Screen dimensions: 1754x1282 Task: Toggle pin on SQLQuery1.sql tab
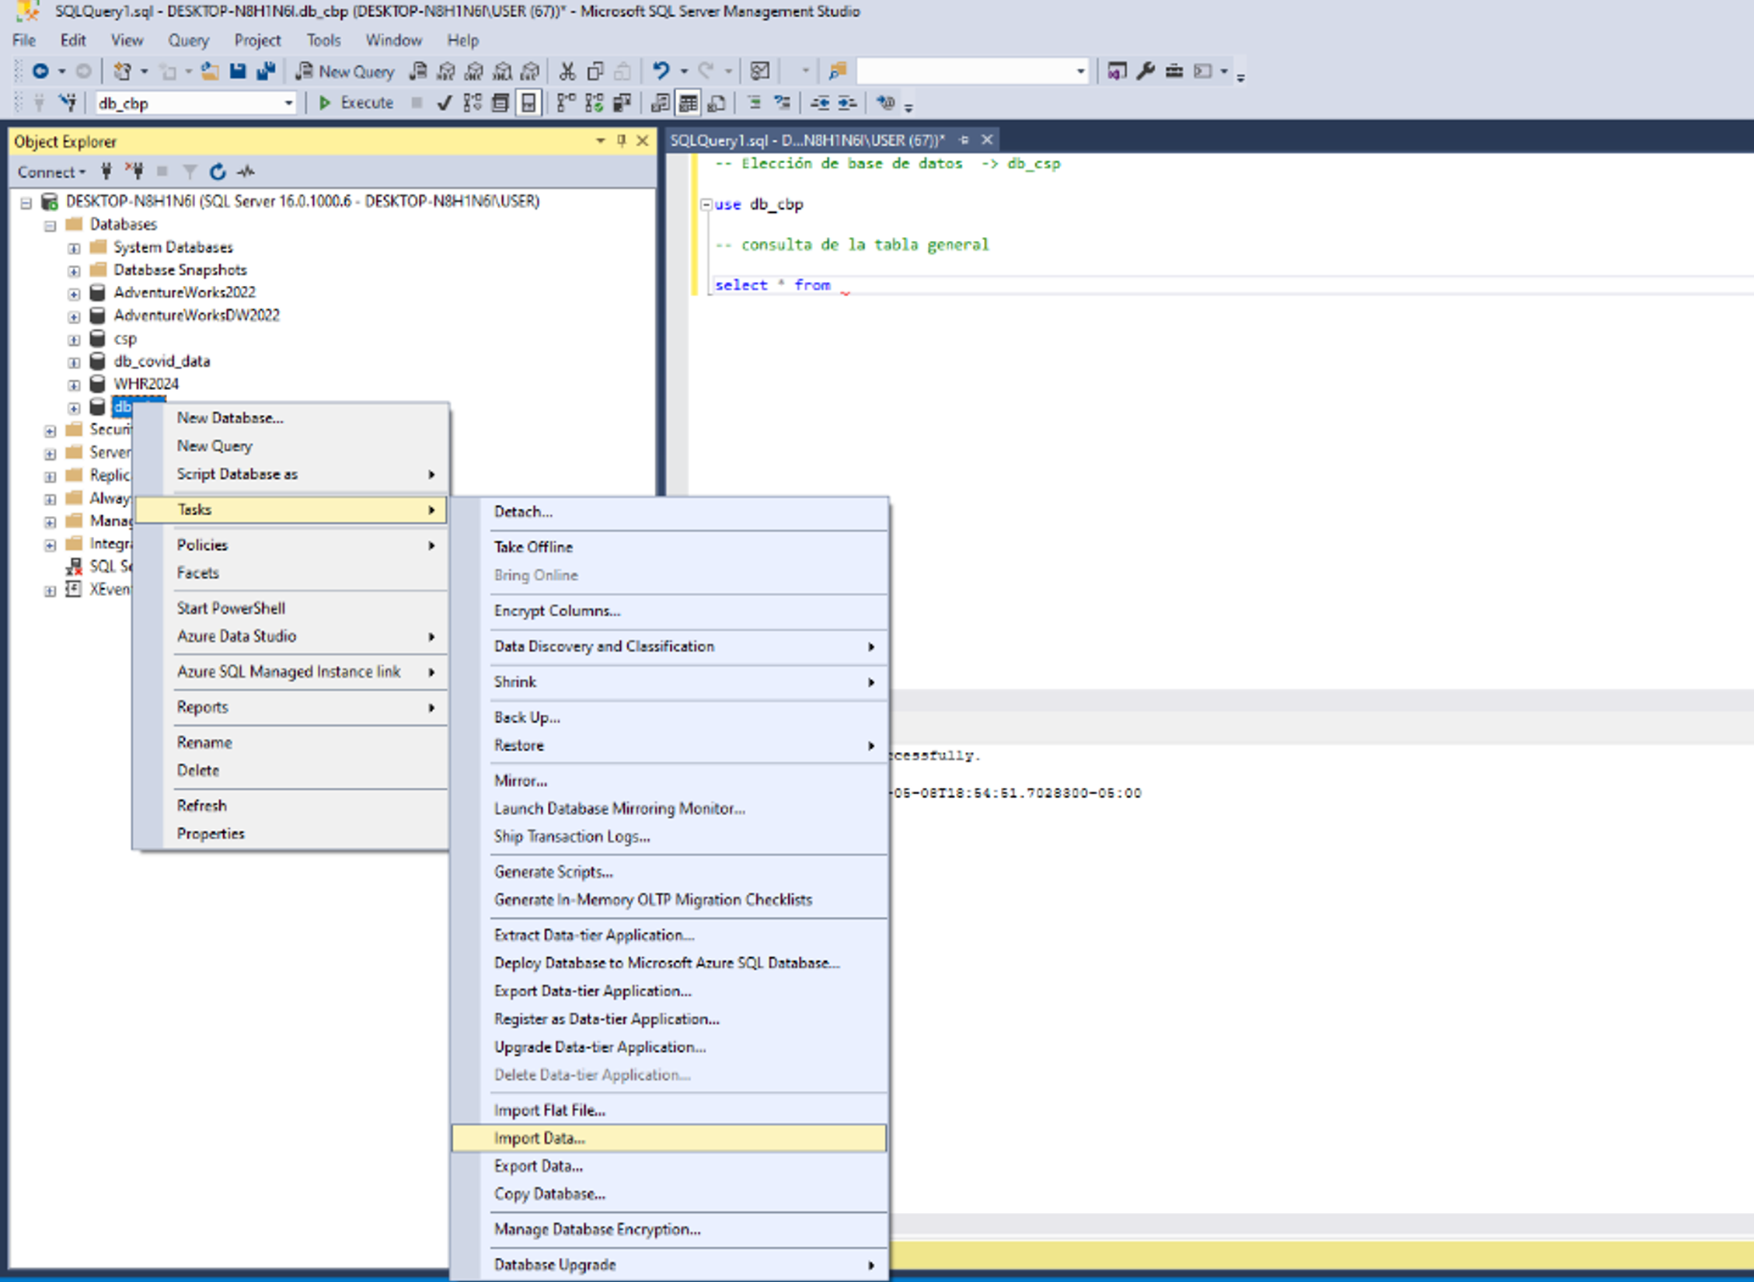click(964, 140)
